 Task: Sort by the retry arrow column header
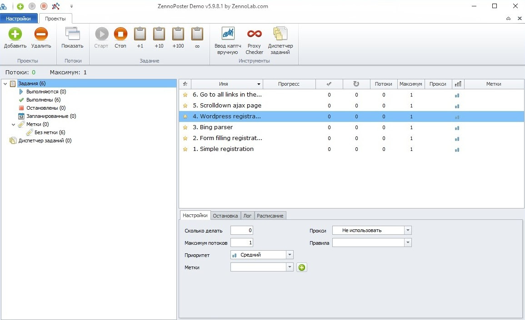coord(356,84)
